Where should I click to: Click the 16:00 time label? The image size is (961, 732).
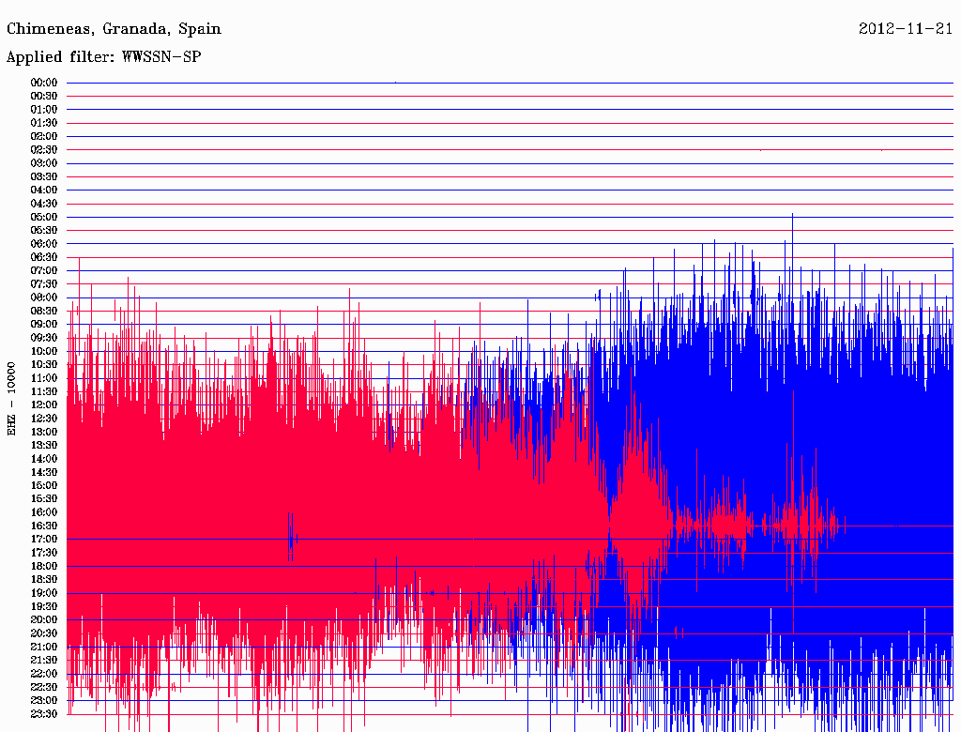[x=44, y=511]
